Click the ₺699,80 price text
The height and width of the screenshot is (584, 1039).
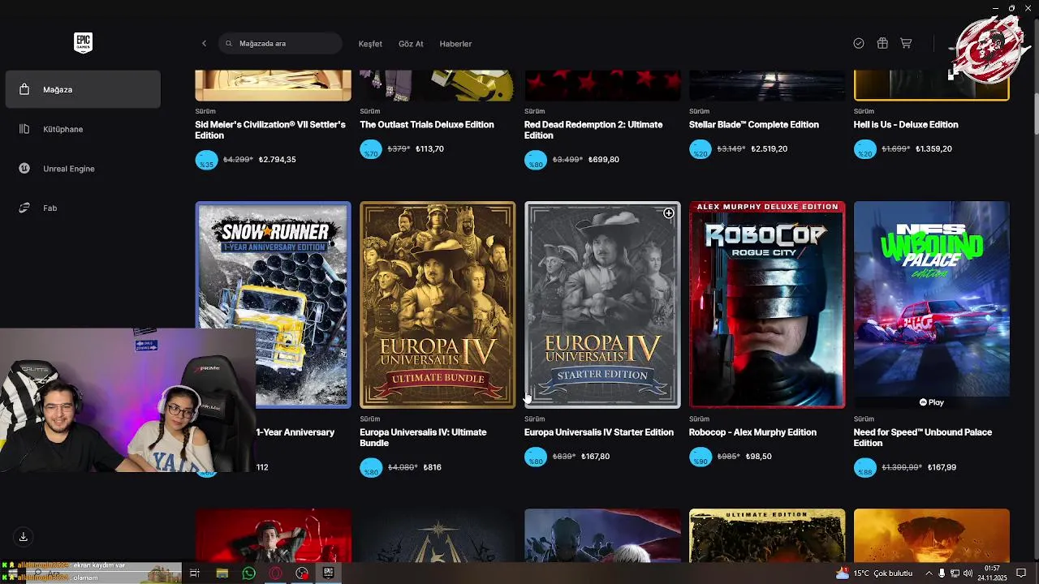coord(604,160)
